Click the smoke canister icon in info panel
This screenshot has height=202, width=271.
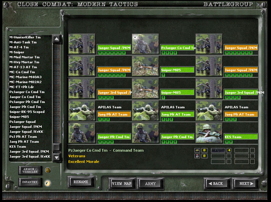197,156
